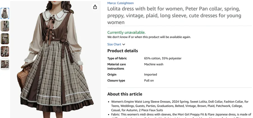This screenshot has height=118, width=253.
Task: Show the third thumbnail image
Action: tap(5, 39)
